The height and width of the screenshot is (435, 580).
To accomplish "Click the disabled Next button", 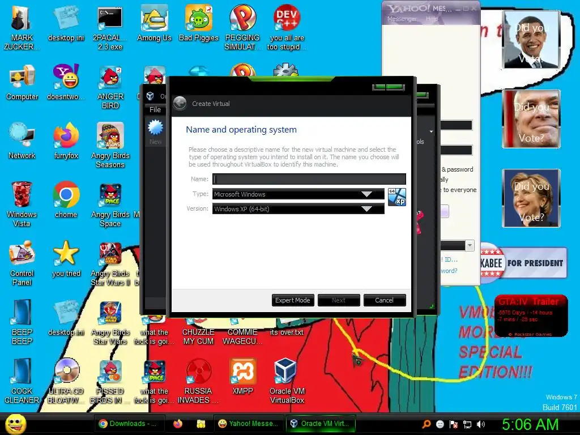I will (x=339, y=300).
